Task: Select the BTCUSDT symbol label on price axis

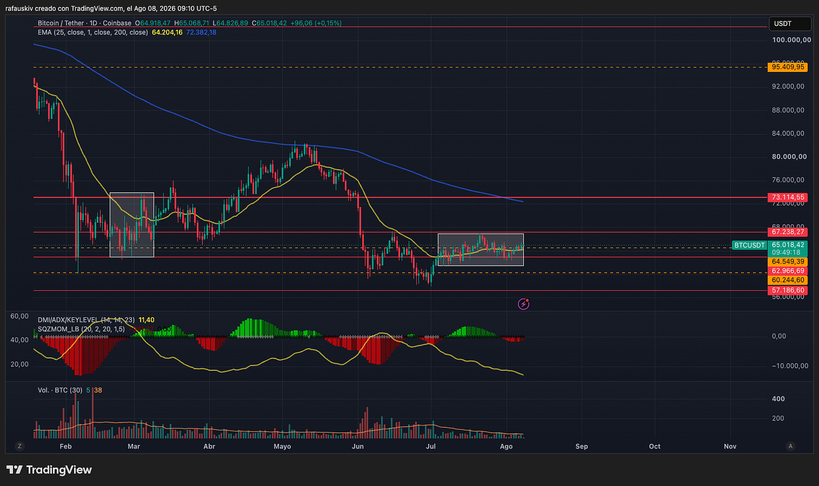Action: pos(750,245)
